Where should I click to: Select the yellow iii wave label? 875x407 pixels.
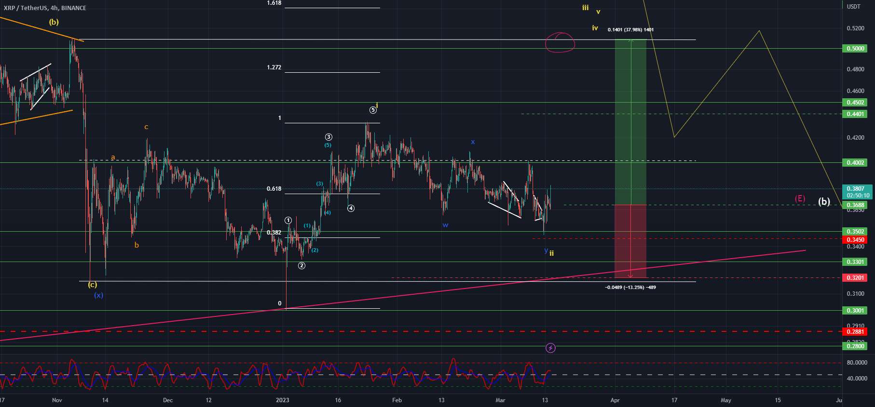[x=585, y=8]
